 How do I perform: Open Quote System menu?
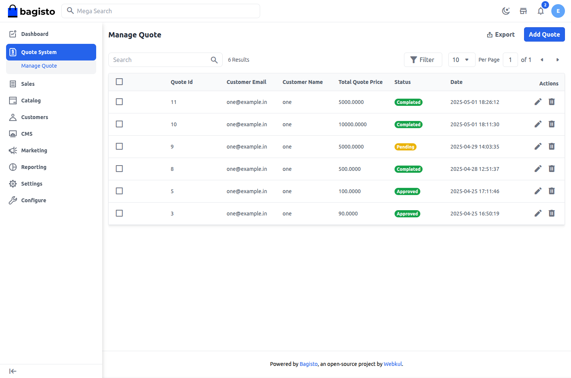[51, 52]
